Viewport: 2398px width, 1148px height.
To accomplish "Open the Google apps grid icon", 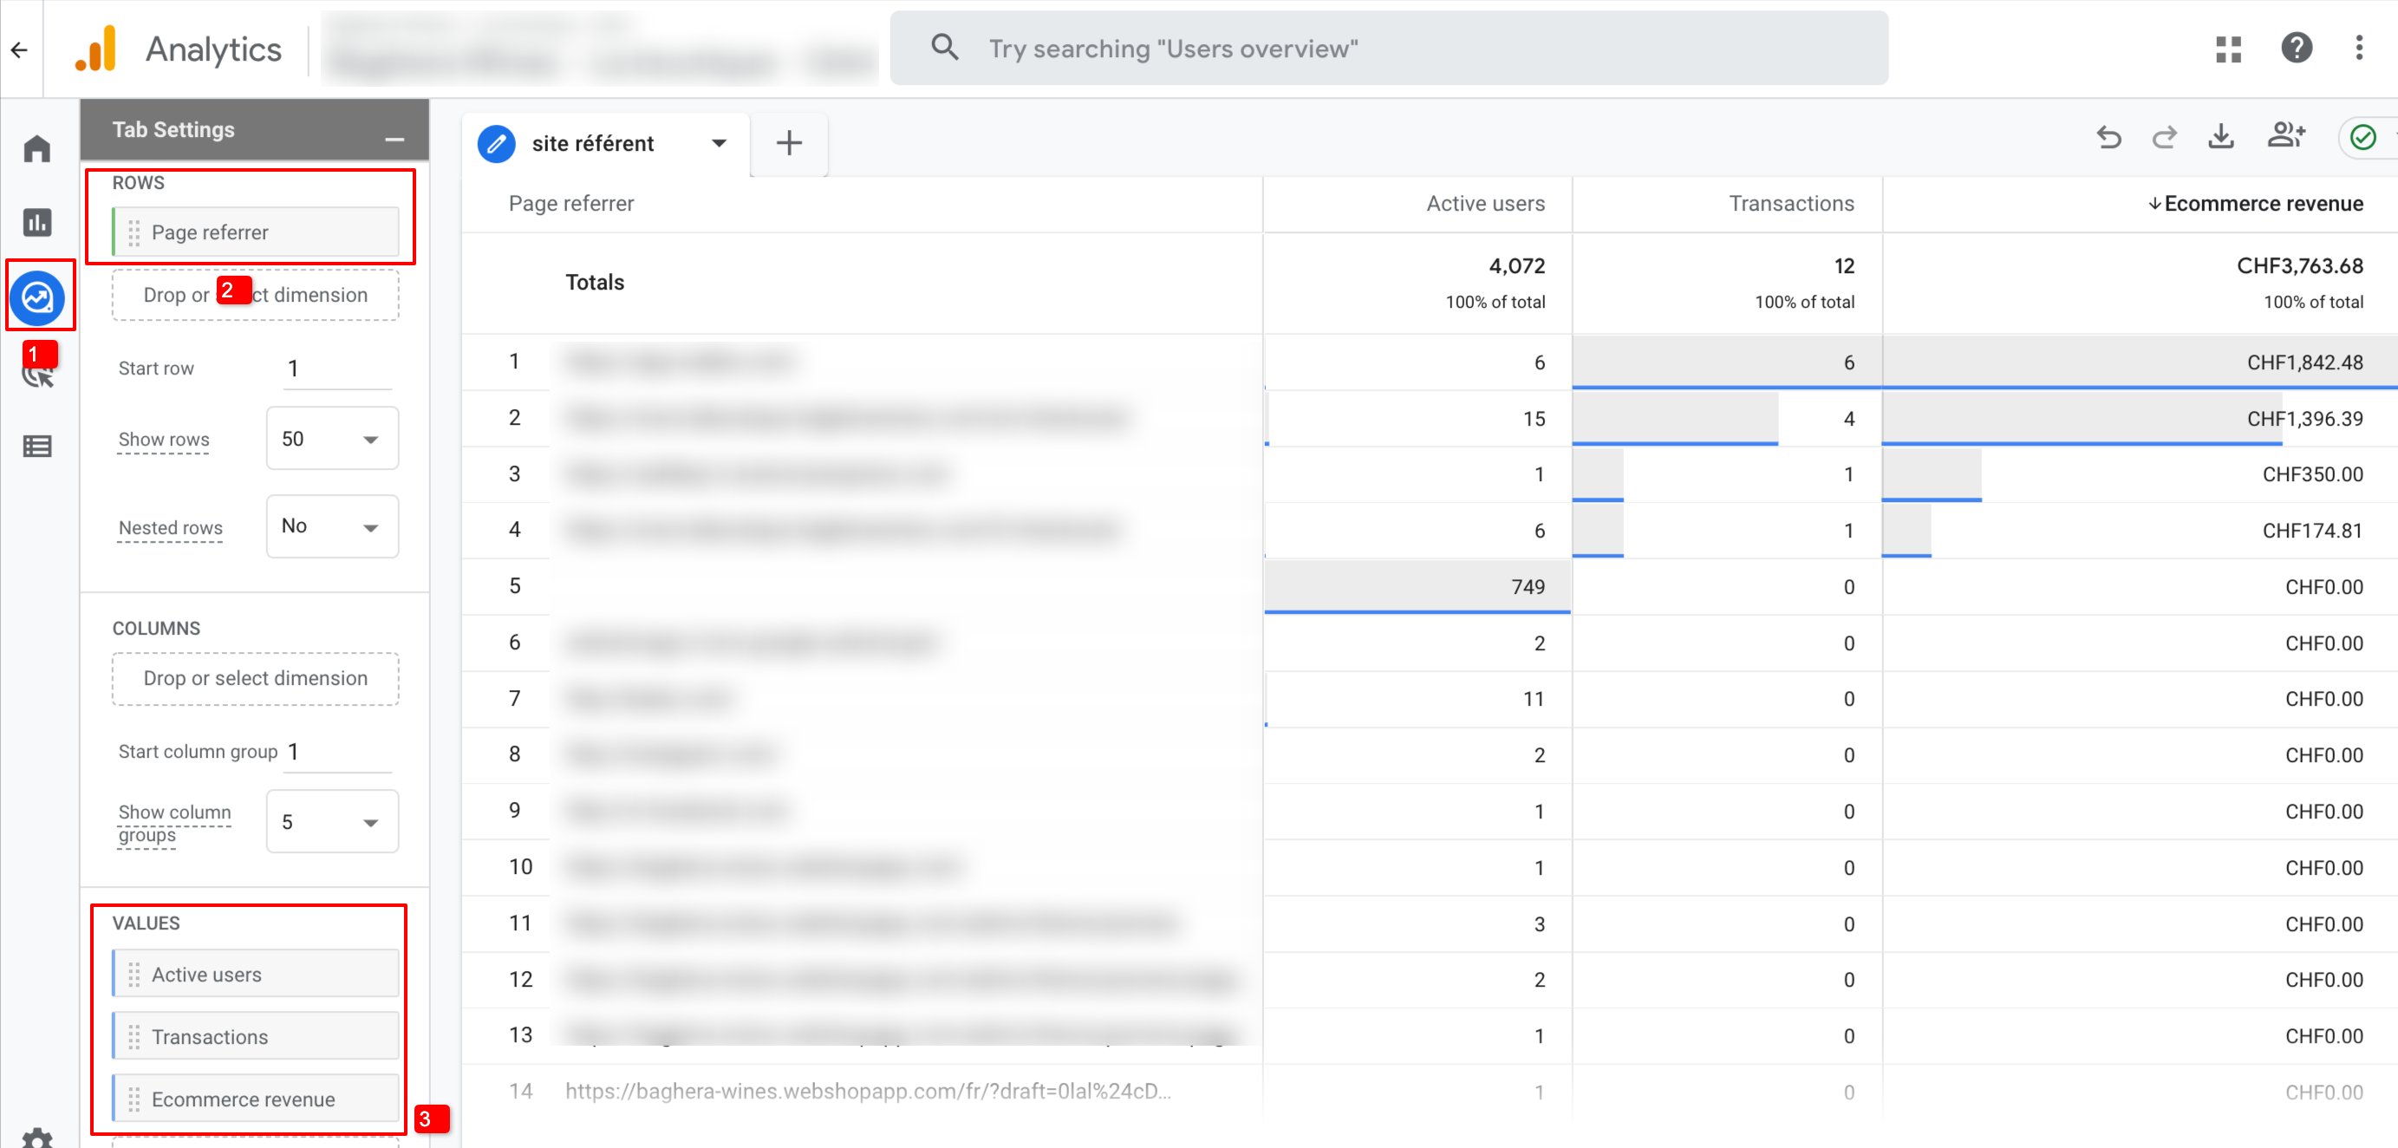I will coord(2229,49).
